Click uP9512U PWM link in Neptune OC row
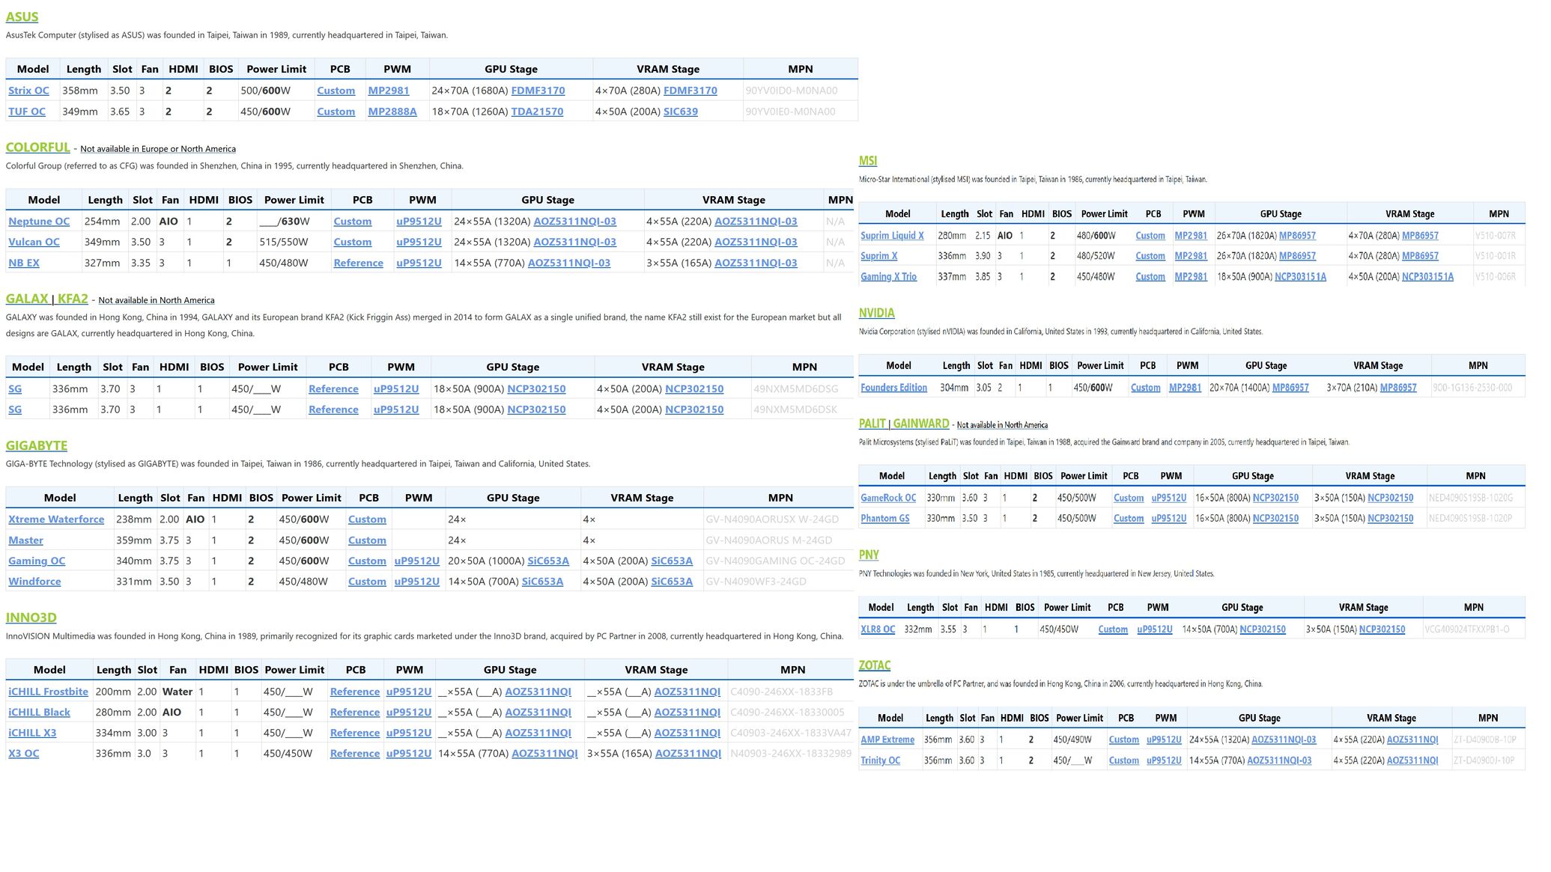Image resolution: width=1551 pixels, height=872 pixels. [x=419, y=222]
